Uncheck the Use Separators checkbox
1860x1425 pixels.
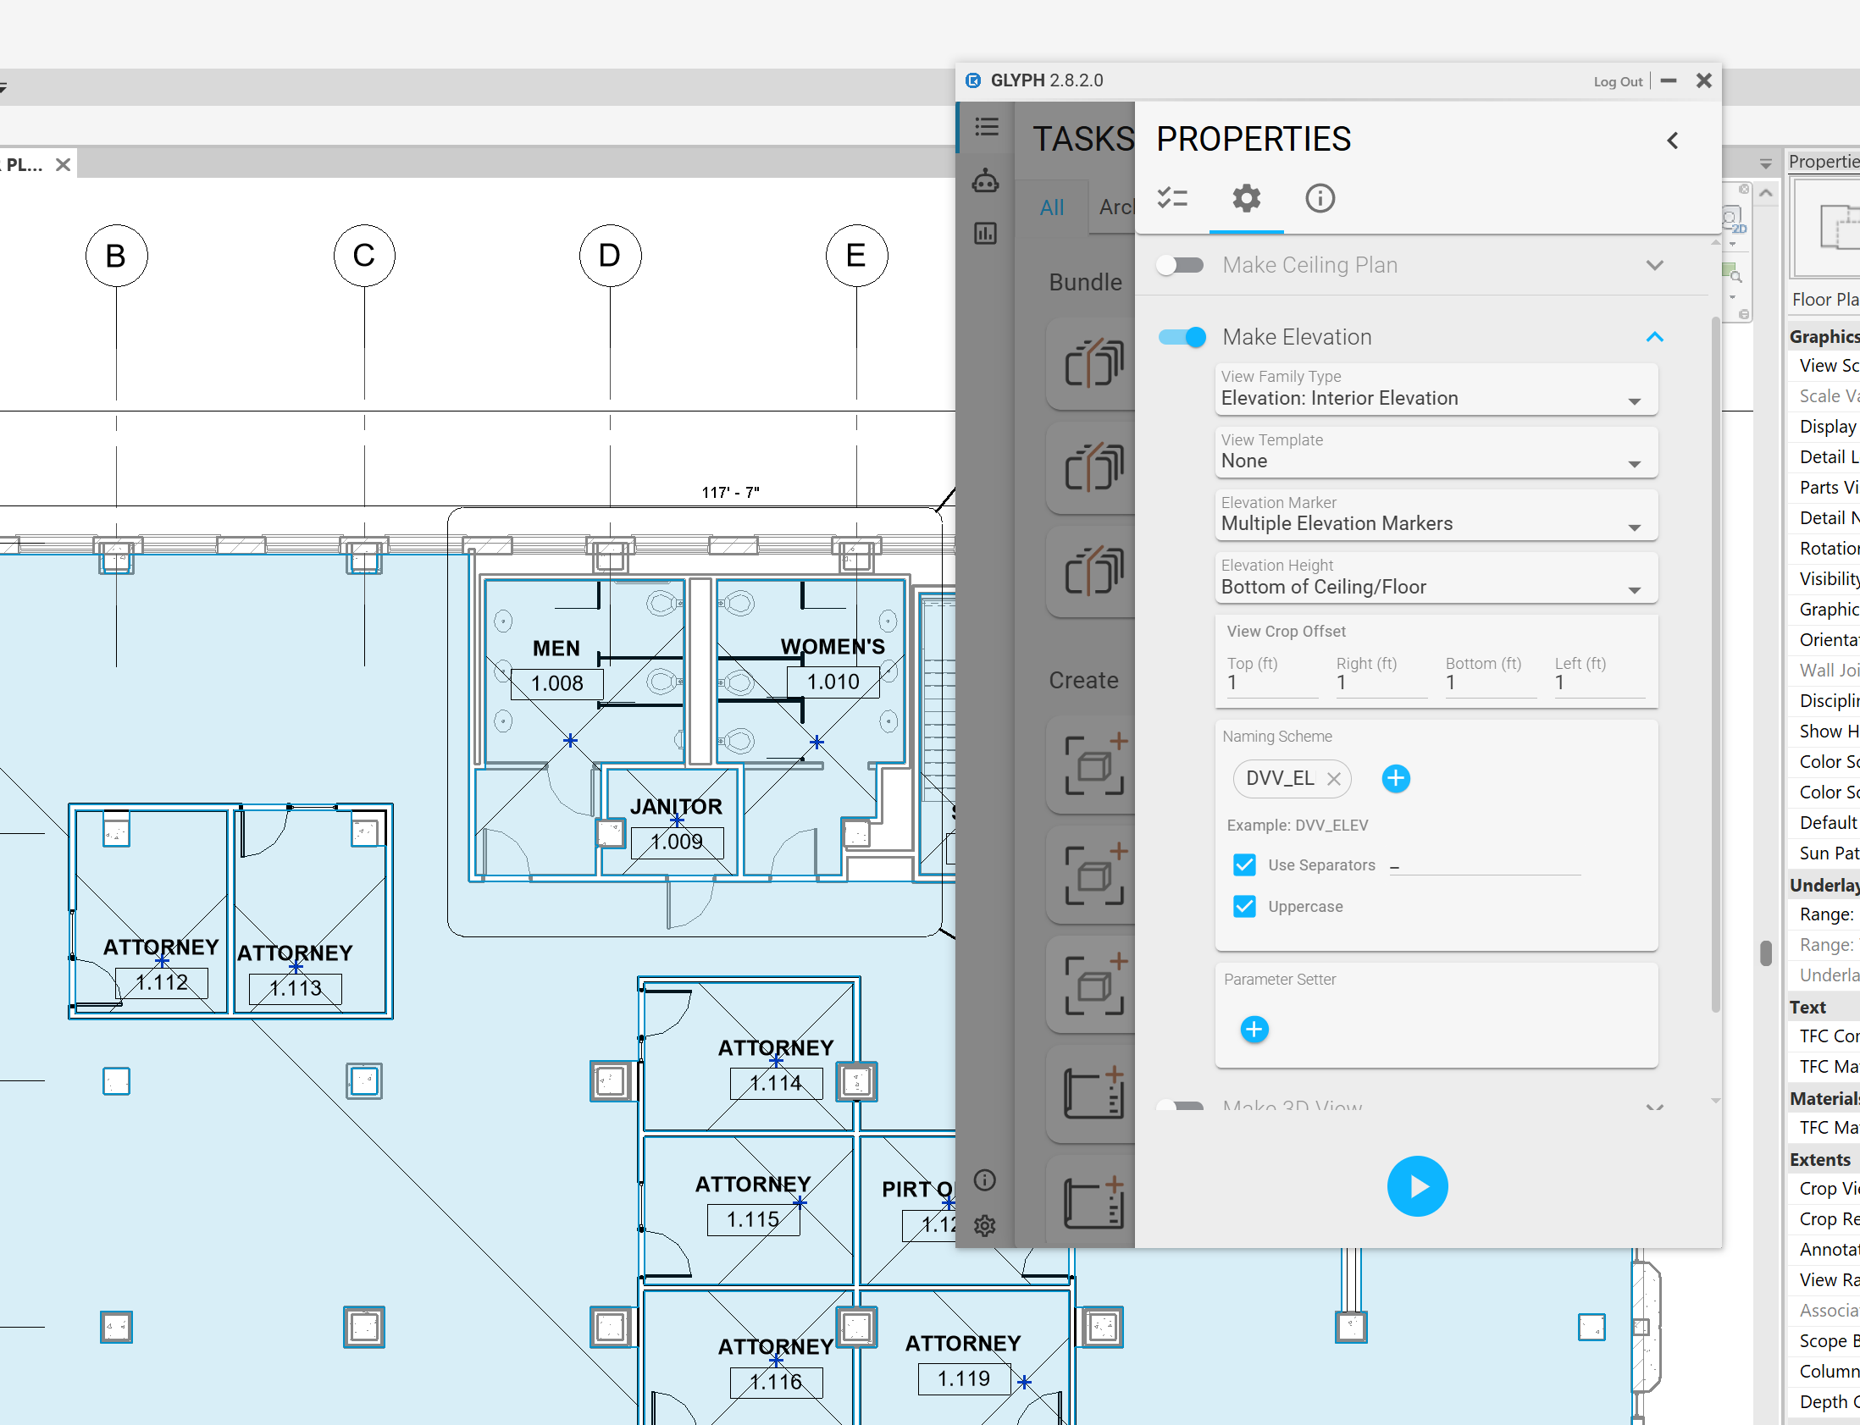[x=1244, y=864]
